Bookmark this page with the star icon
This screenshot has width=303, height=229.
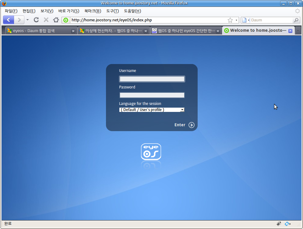[x=230, y=20]
